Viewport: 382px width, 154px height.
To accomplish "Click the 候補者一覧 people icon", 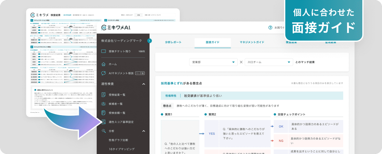I will (104, 104).
